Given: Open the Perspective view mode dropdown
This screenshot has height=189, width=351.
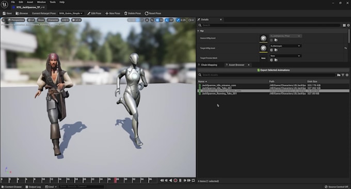Looking at the screenshot, I should [x=16, y=20].
